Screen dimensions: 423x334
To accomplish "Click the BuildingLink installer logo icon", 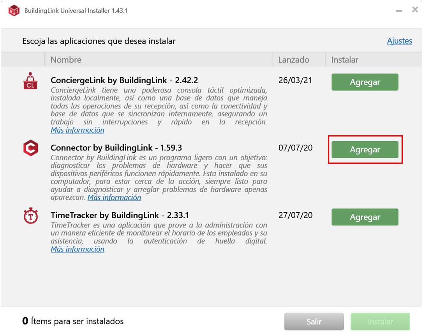I will (14, 11).
